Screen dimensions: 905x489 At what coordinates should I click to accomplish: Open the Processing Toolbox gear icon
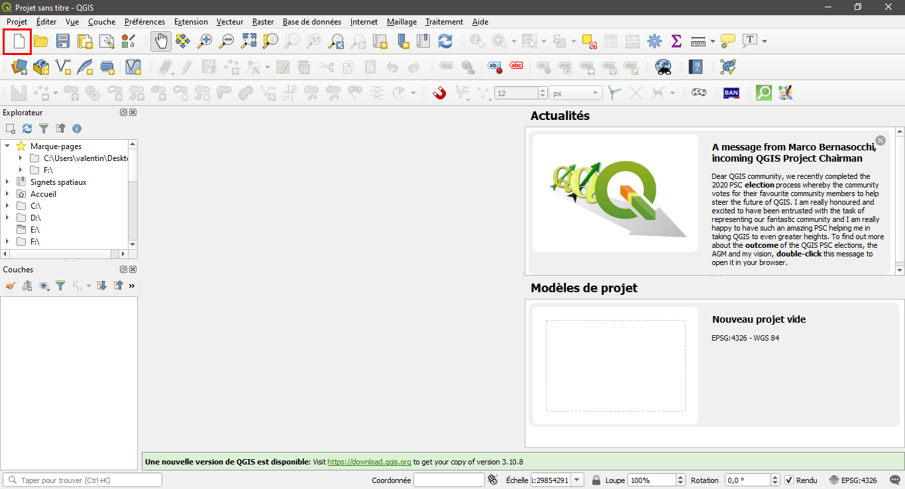(655, 42)
